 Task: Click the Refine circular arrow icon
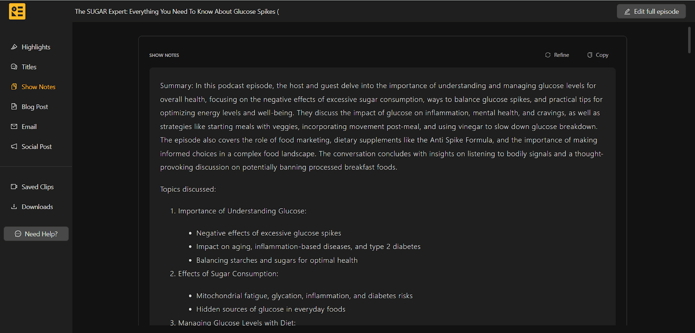pyautogui.click(x=548, y=55)
